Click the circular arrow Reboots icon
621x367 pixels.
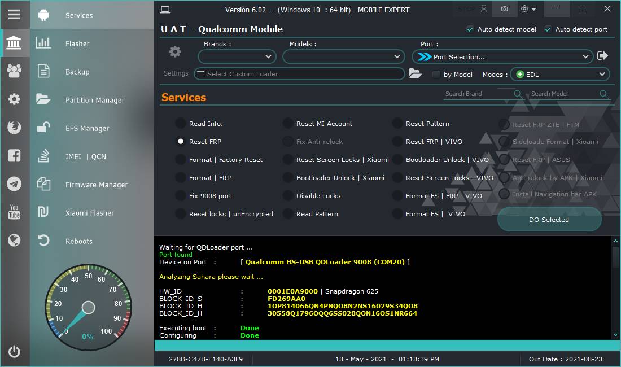click(x=43, y=241)
